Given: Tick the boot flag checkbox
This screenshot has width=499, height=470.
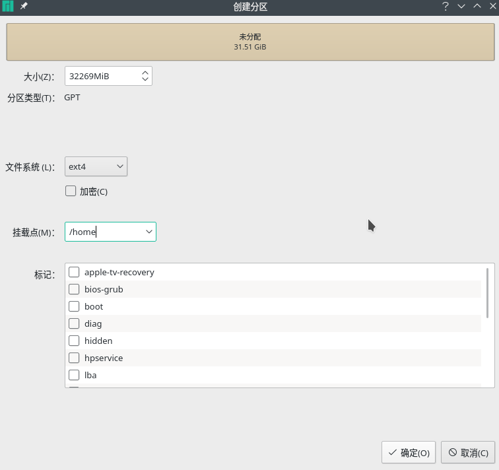Looking at the screenshot, I should (74, 306).
